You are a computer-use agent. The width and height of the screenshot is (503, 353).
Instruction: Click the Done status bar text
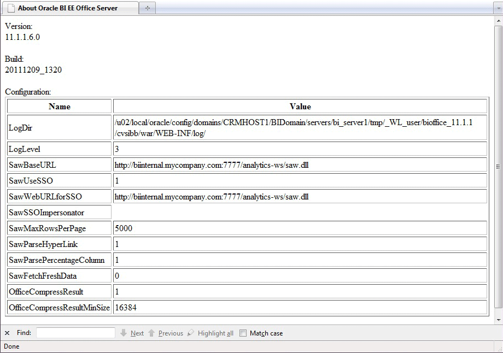pyautogui.click(x=11, y=346)
